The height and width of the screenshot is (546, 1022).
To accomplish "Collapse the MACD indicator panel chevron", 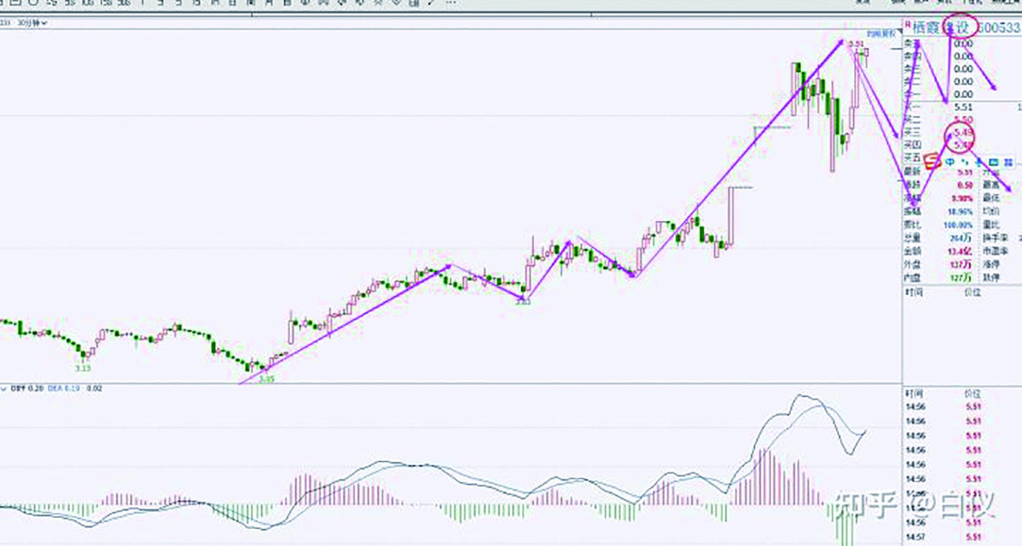I will click(4, 389).
